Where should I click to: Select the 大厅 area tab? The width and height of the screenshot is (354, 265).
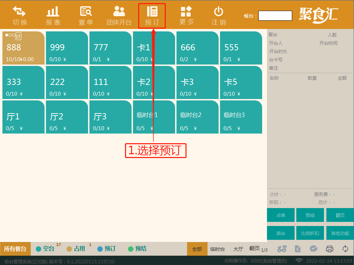[238, 249]
